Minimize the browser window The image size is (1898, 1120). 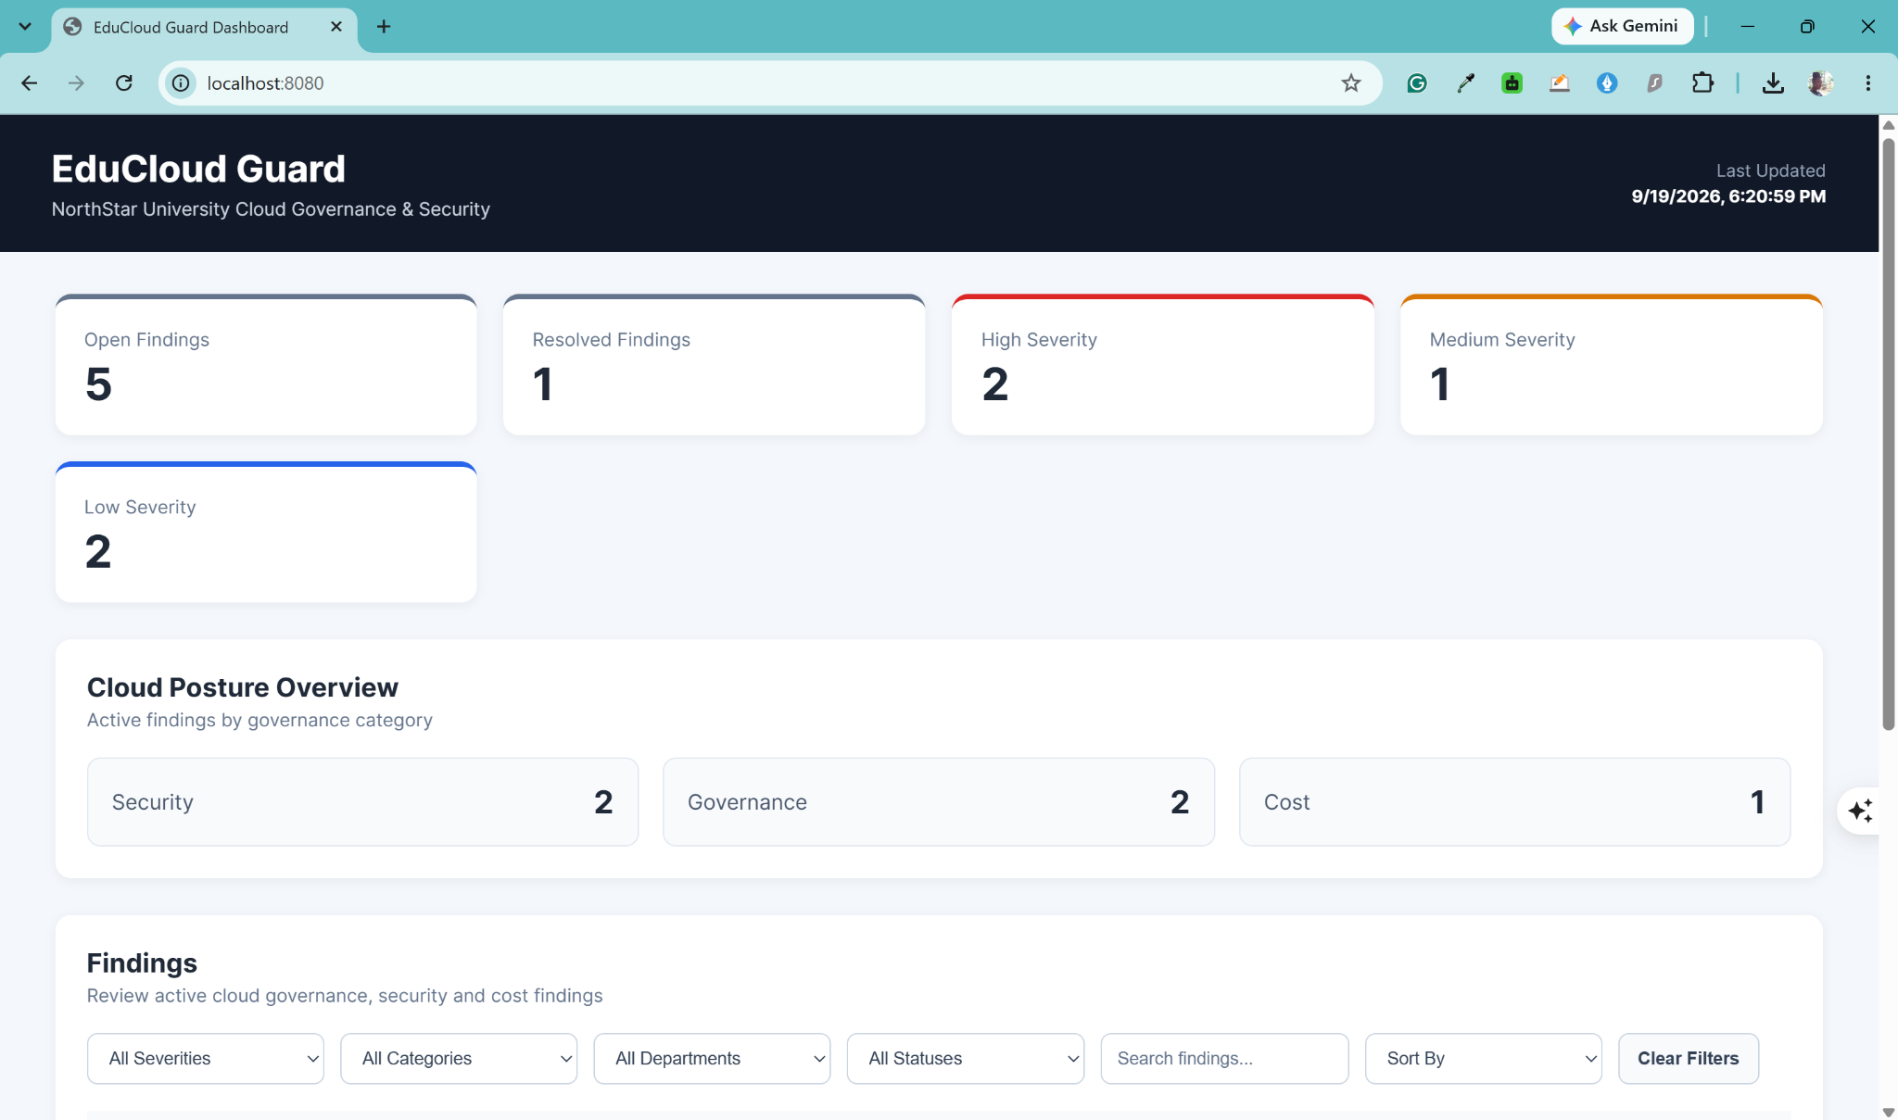tap(1747, 27)
